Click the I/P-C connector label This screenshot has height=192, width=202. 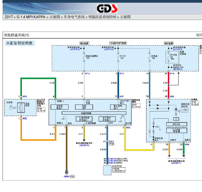122,73
